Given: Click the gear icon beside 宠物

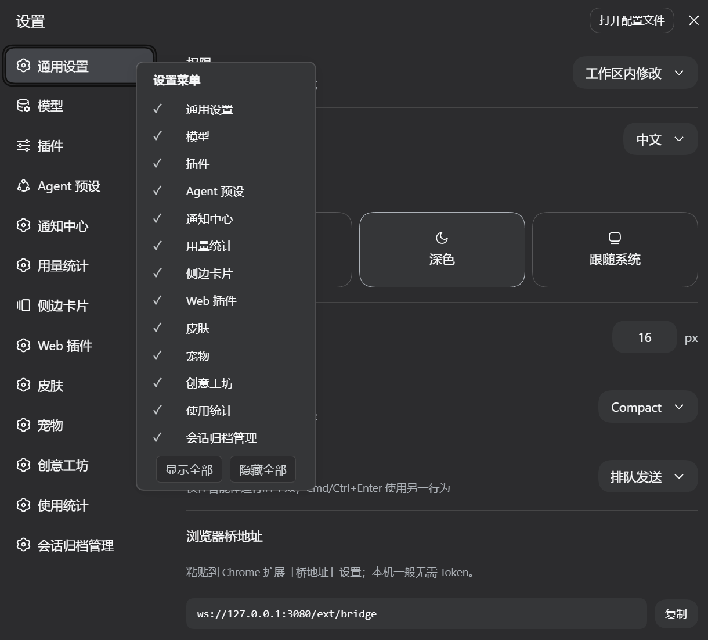Looking at the screenshot, I should point(23,425).
